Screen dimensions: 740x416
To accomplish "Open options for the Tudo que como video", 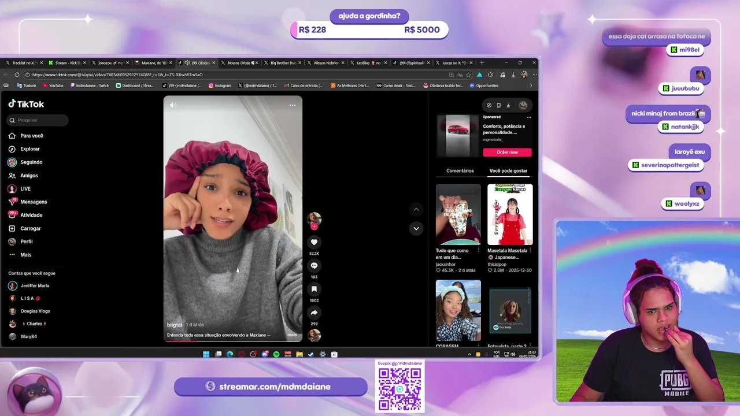I will 478,251.
